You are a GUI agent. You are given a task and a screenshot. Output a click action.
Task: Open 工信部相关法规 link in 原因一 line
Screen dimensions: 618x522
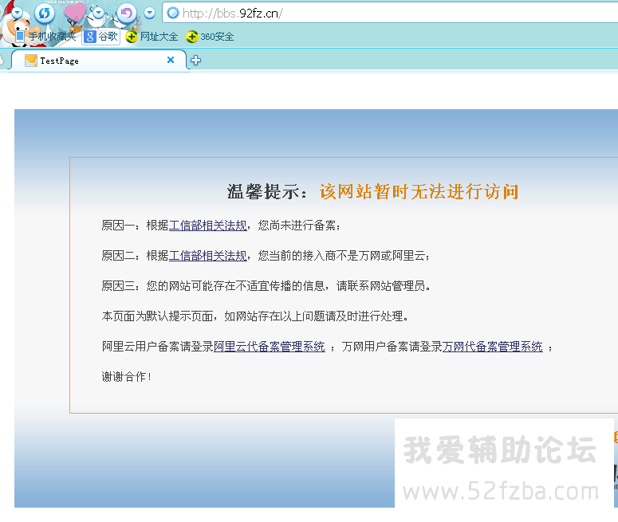tap(207, 226)
